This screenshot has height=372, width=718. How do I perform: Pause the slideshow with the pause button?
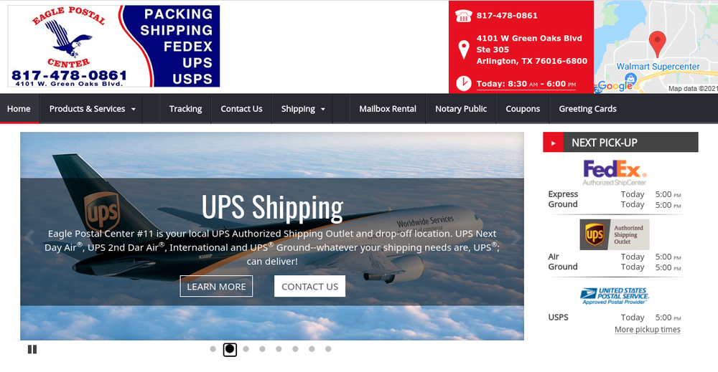coord(32,349)
